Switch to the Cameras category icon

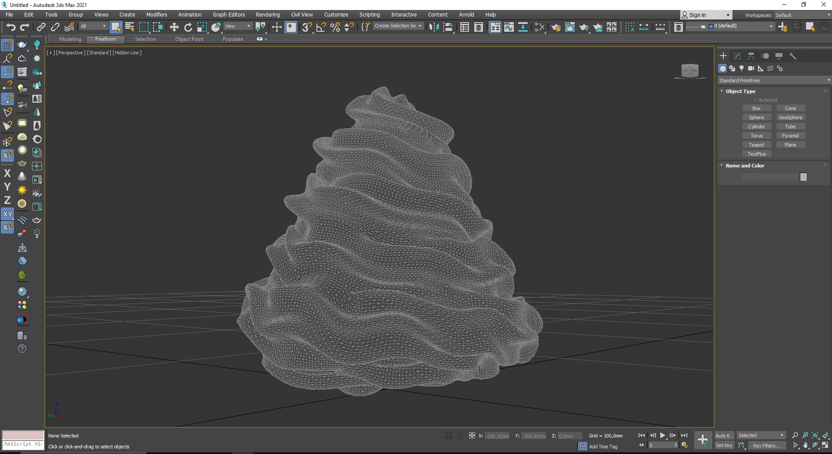tap(751, 68)
